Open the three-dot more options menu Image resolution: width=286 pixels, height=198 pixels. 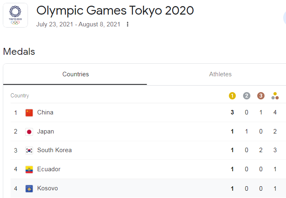128,24
